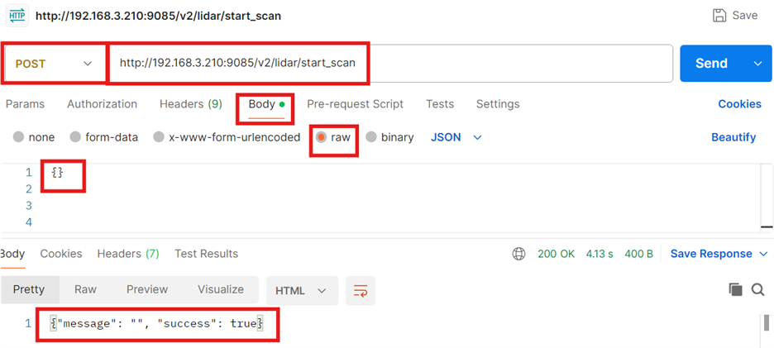Choose the form-data radio option
The width and height of the screenshot is (774, 348).
tap(75, 137)
